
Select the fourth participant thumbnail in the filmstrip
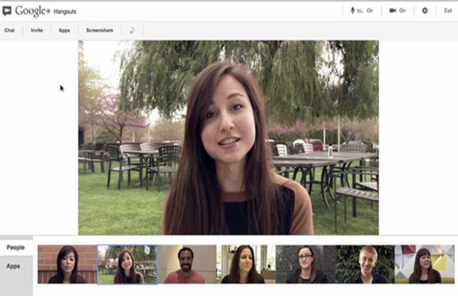pos(246,264)
